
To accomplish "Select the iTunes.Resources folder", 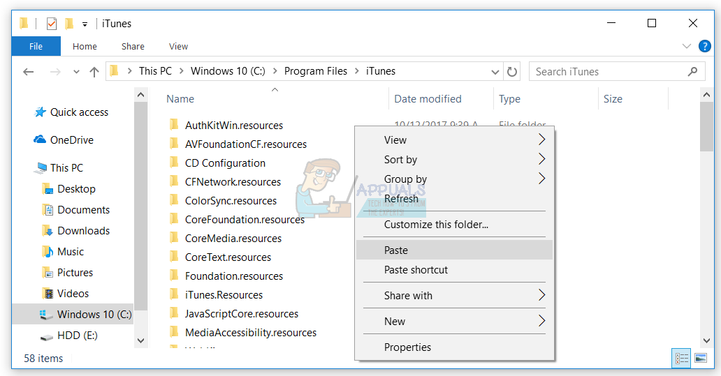I will pyautogui.click(x=216, y=295).
